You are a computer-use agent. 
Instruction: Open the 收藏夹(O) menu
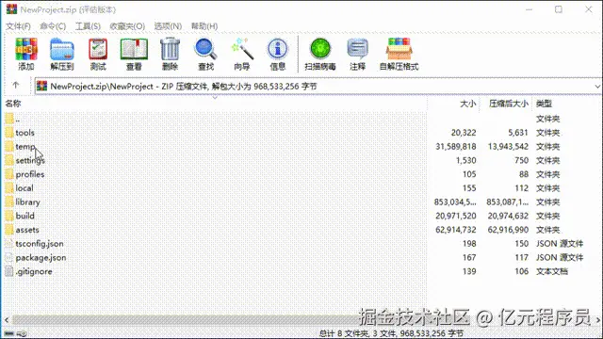click(x=127, y=26)
